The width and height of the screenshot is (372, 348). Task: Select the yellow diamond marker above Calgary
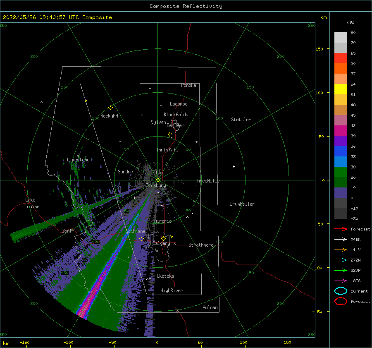(163, 238)
